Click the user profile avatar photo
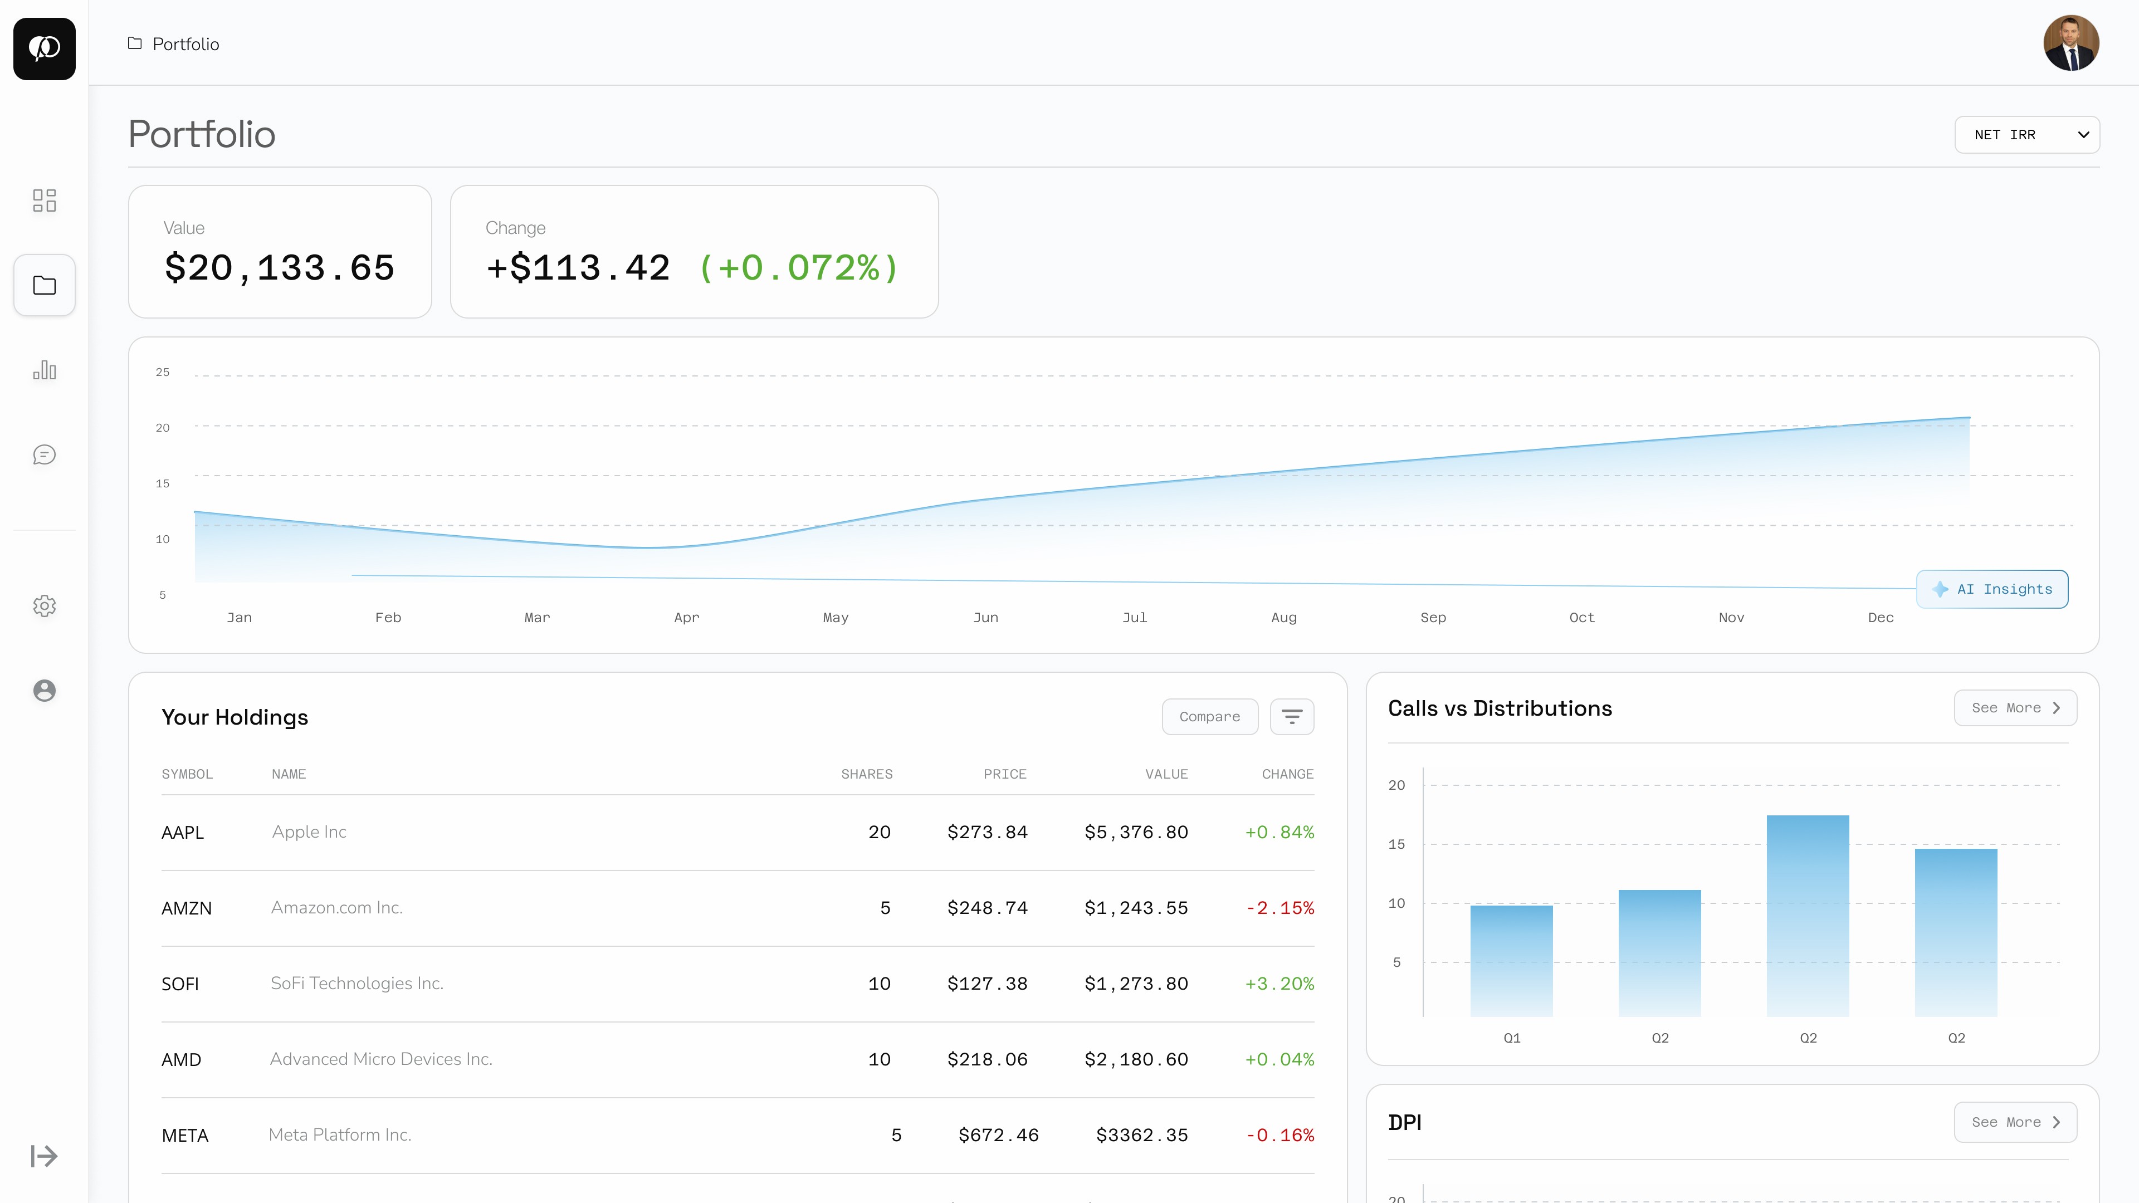 tap(2070, 43)
